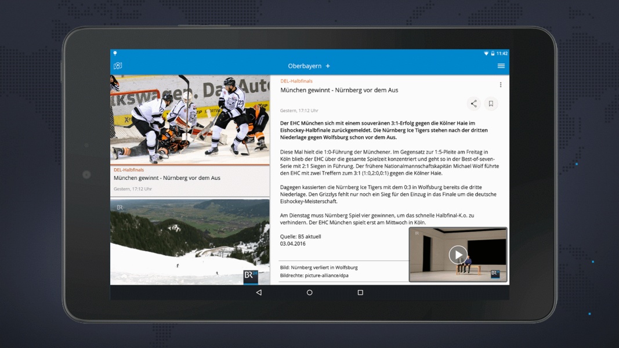Open the region map icon in header
This screenshot has height=348, width=619.
pyautogui.click(x=118, y=66)
